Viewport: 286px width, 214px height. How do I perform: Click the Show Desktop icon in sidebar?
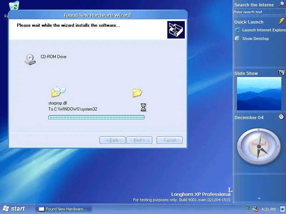pos(237,38)
